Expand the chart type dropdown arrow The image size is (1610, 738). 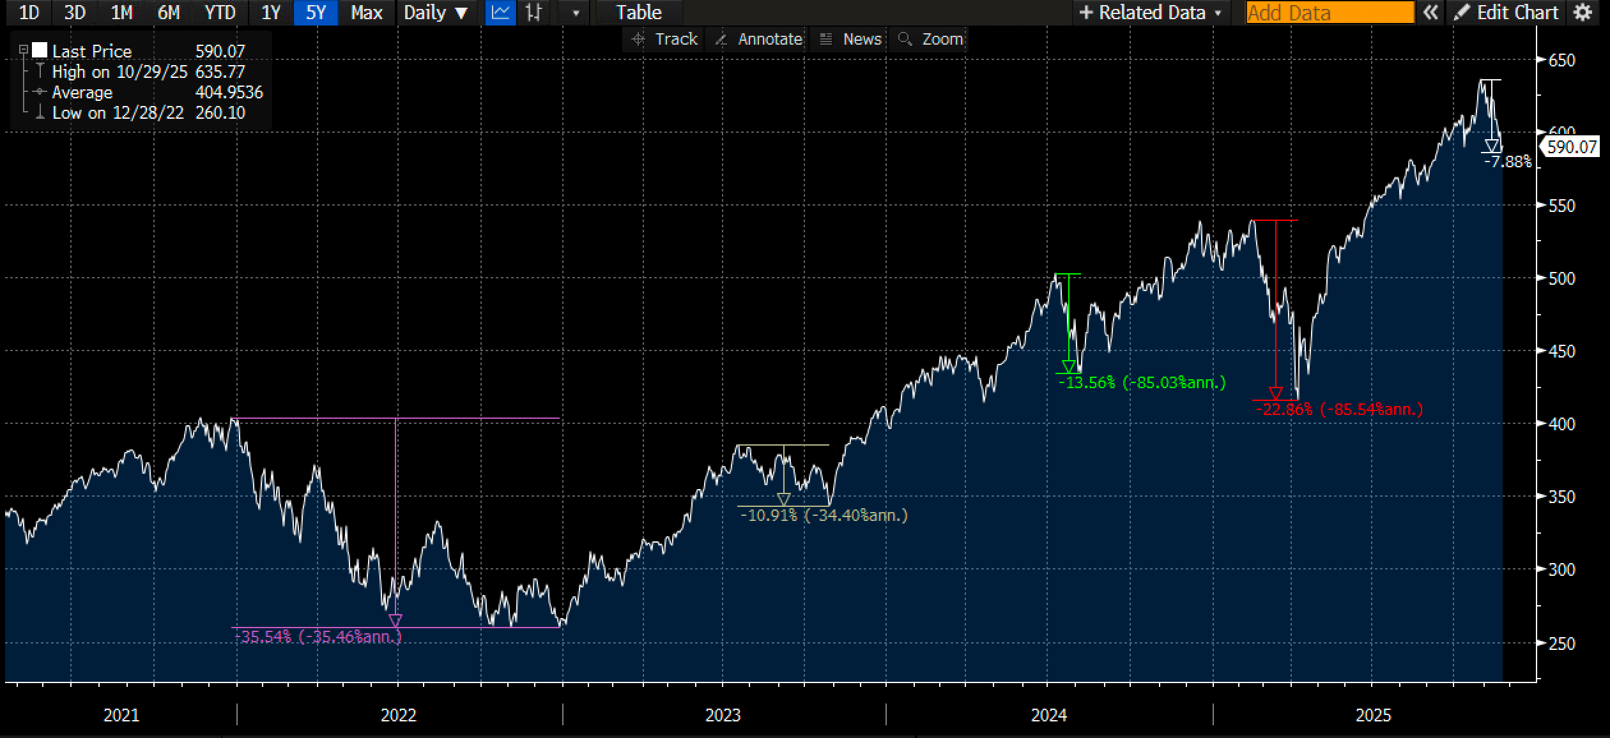pyautogui.click(x=576, y=12)
